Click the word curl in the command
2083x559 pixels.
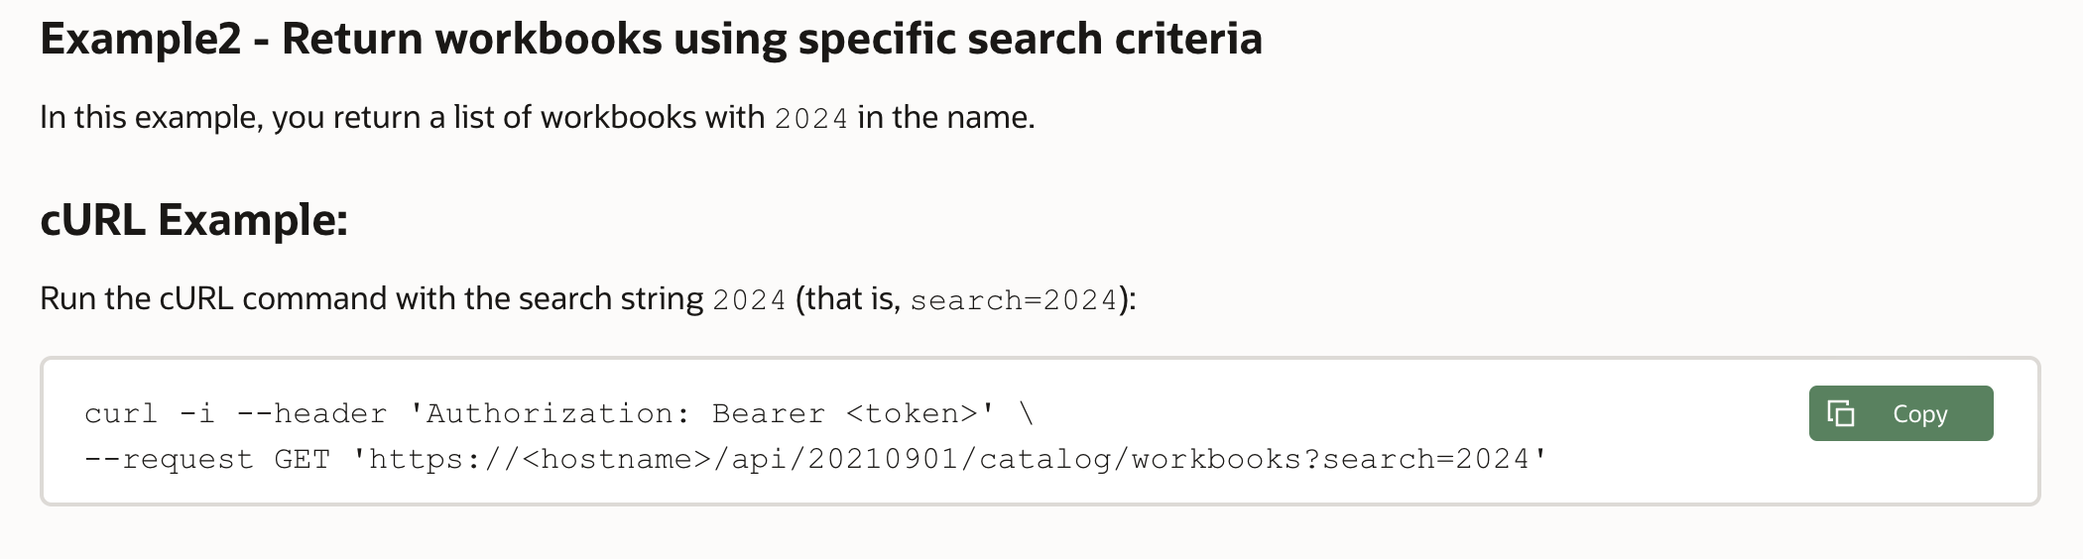[121, 413]
